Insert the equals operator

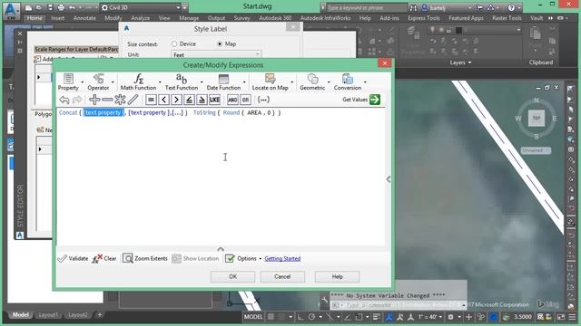(151, 100)
